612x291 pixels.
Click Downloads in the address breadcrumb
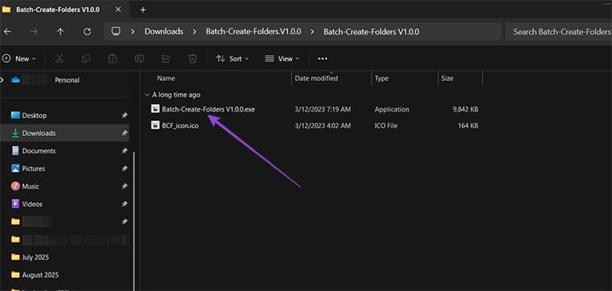(x=164, y=31)
